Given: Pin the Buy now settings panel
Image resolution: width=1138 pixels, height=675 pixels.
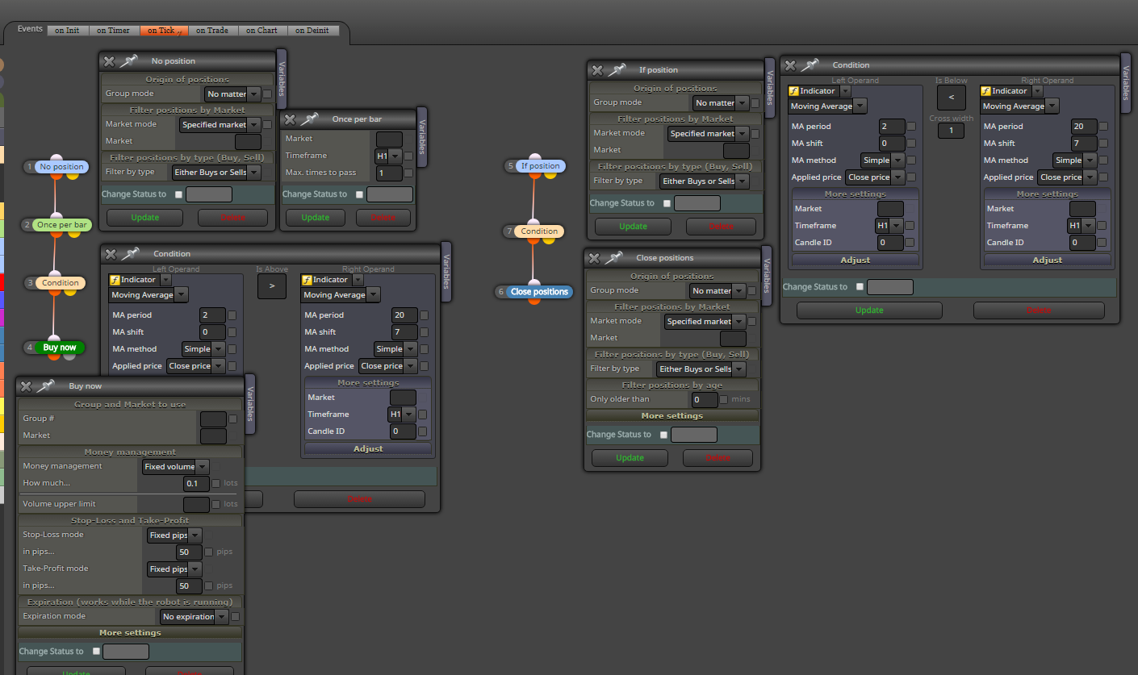Looking at the screenshot, I should (x=48, y=386).
